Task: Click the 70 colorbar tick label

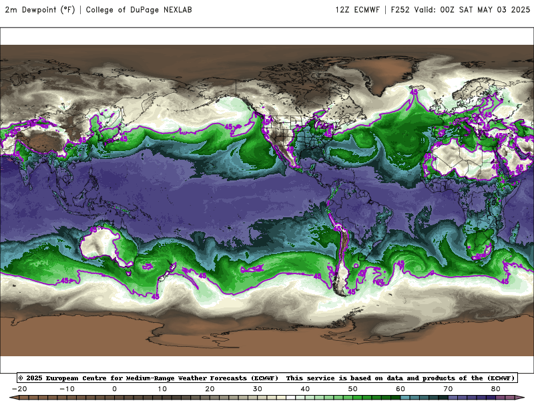Action: pos(448,389)
